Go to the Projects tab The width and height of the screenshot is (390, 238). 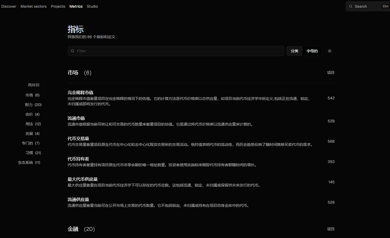[x=58, y=6]
